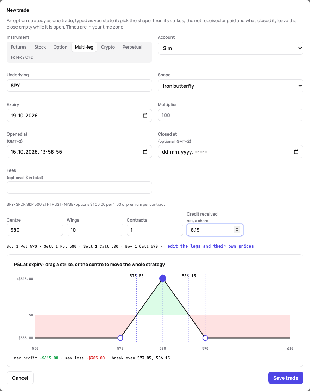Decrease Credit received with the down arrow

[237, 231]
